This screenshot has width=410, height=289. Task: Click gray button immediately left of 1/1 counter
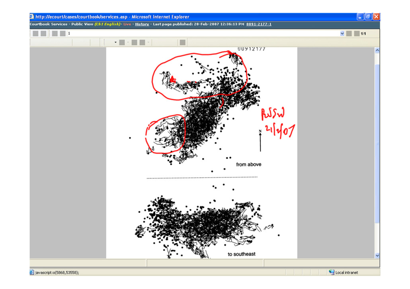357,33
